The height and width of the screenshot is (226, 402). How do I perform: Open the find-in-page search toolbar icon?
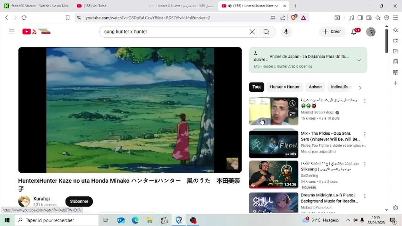(337, 18)
